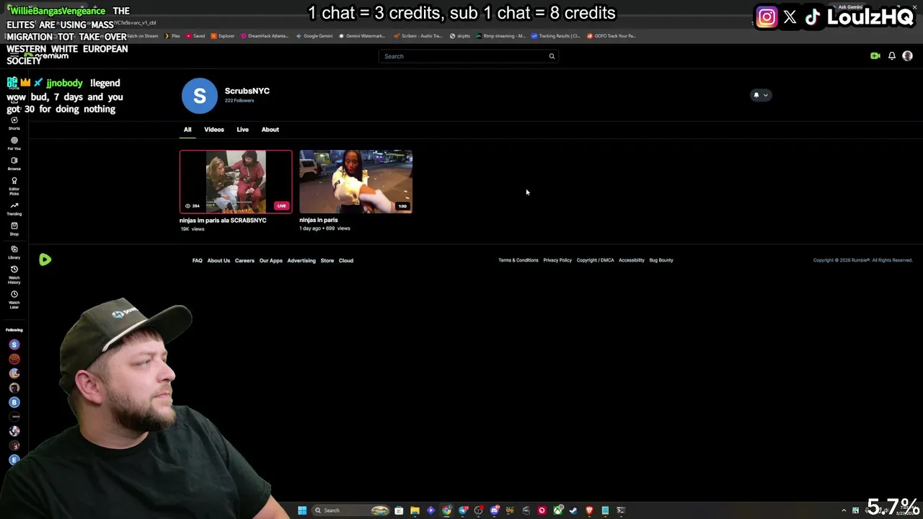Click the search magnifier icon
Screen dimensions: 923x519
pyautogui.click(x=552, y=56)
